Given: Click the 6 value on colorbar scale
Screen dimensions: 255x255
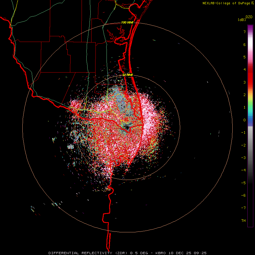Looking at the screenshot, I should pos(245,44).
